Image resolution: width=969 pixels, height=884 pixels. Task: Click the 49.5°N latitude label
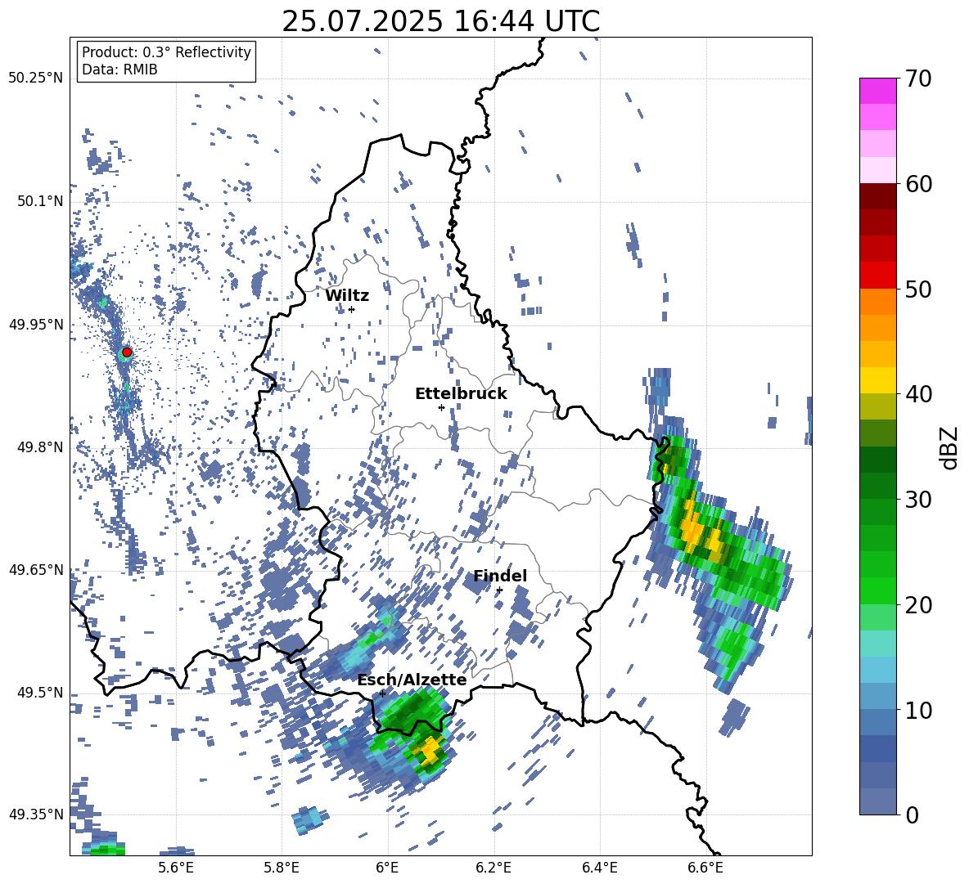(x=40, y=692)
